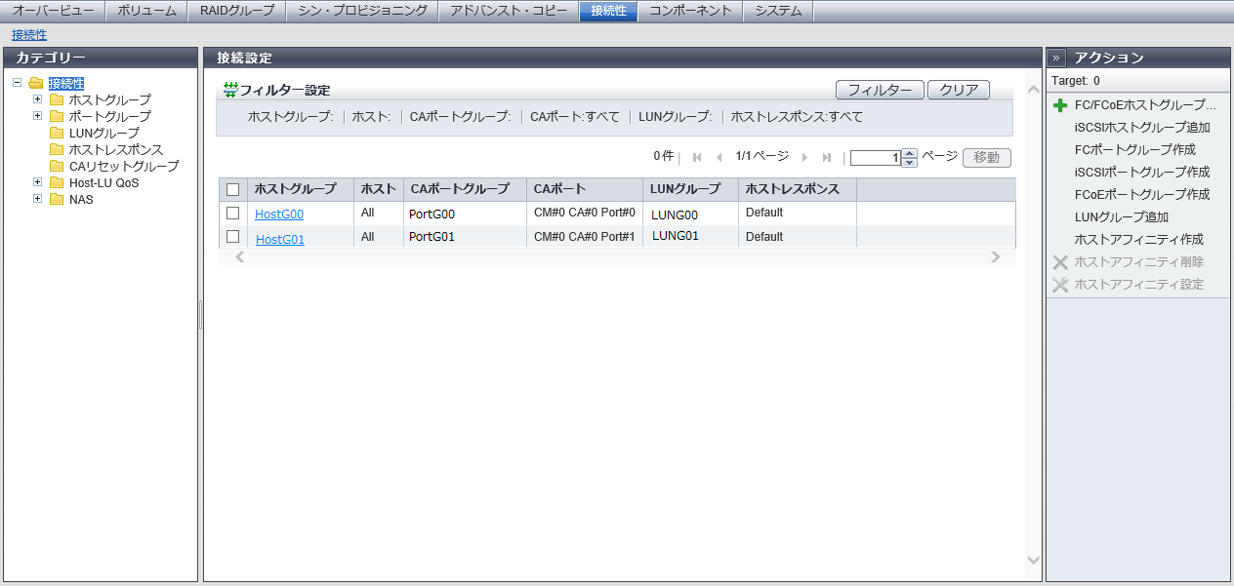The height and width of the screenshot is (586, 1234).
Task: Click the page number input field
Action: click(x=875, y=158)
